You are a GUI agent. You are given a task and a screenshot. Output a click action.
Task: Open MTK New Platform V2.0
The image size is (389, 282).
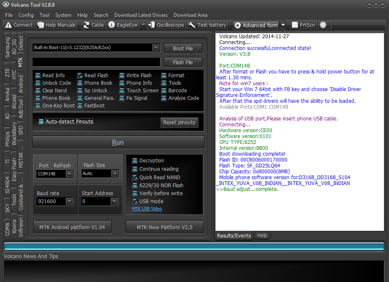pos(165,227)
